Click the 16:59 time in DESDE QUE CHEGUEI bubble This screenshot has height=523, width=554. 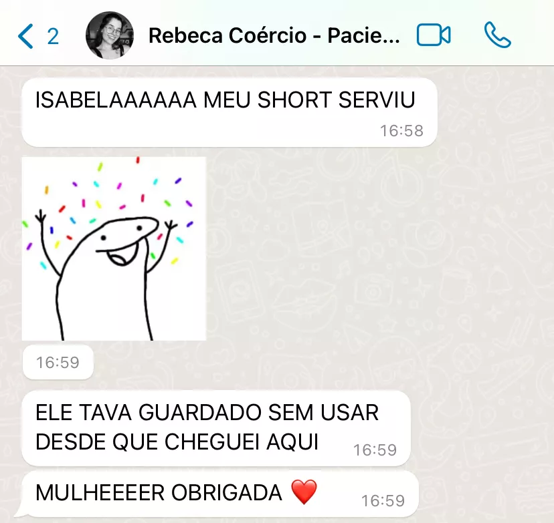pos(375,450)
